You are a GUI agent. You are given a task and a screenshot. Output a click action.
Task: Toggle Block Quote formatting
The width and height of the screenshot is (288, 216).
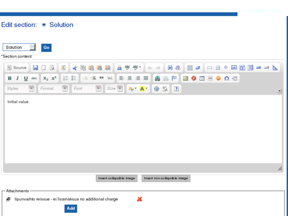pyautogui.click(x=101, y=78)
